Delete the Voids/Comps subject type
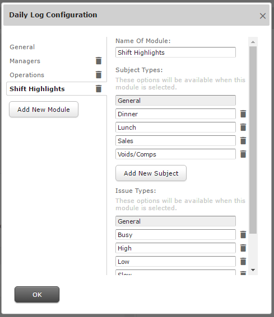 [243, 154]
